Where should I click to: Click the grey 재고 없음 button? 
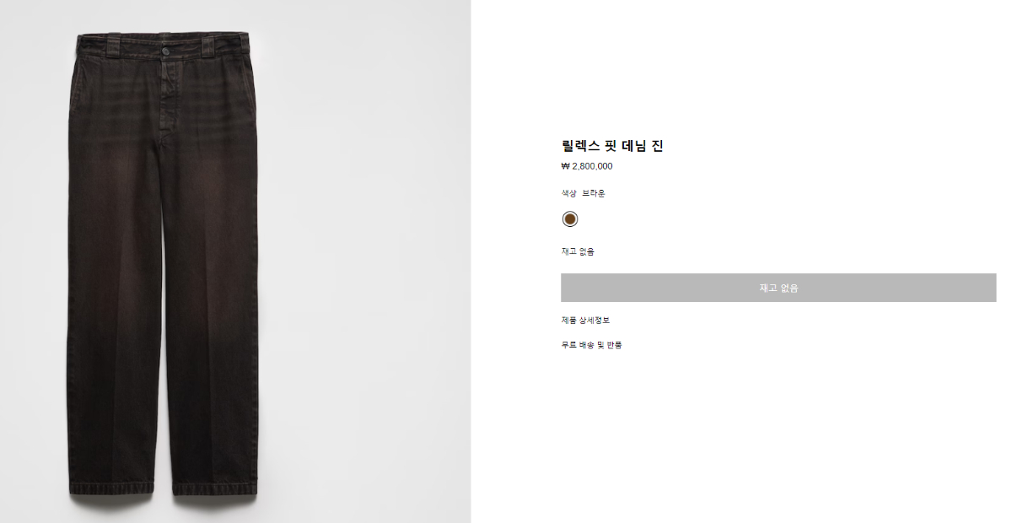778,288
